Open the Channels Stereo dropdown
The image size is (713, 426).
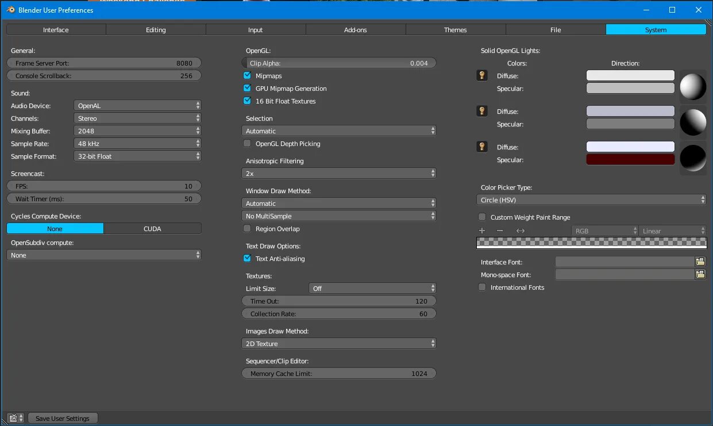[138, 118]
